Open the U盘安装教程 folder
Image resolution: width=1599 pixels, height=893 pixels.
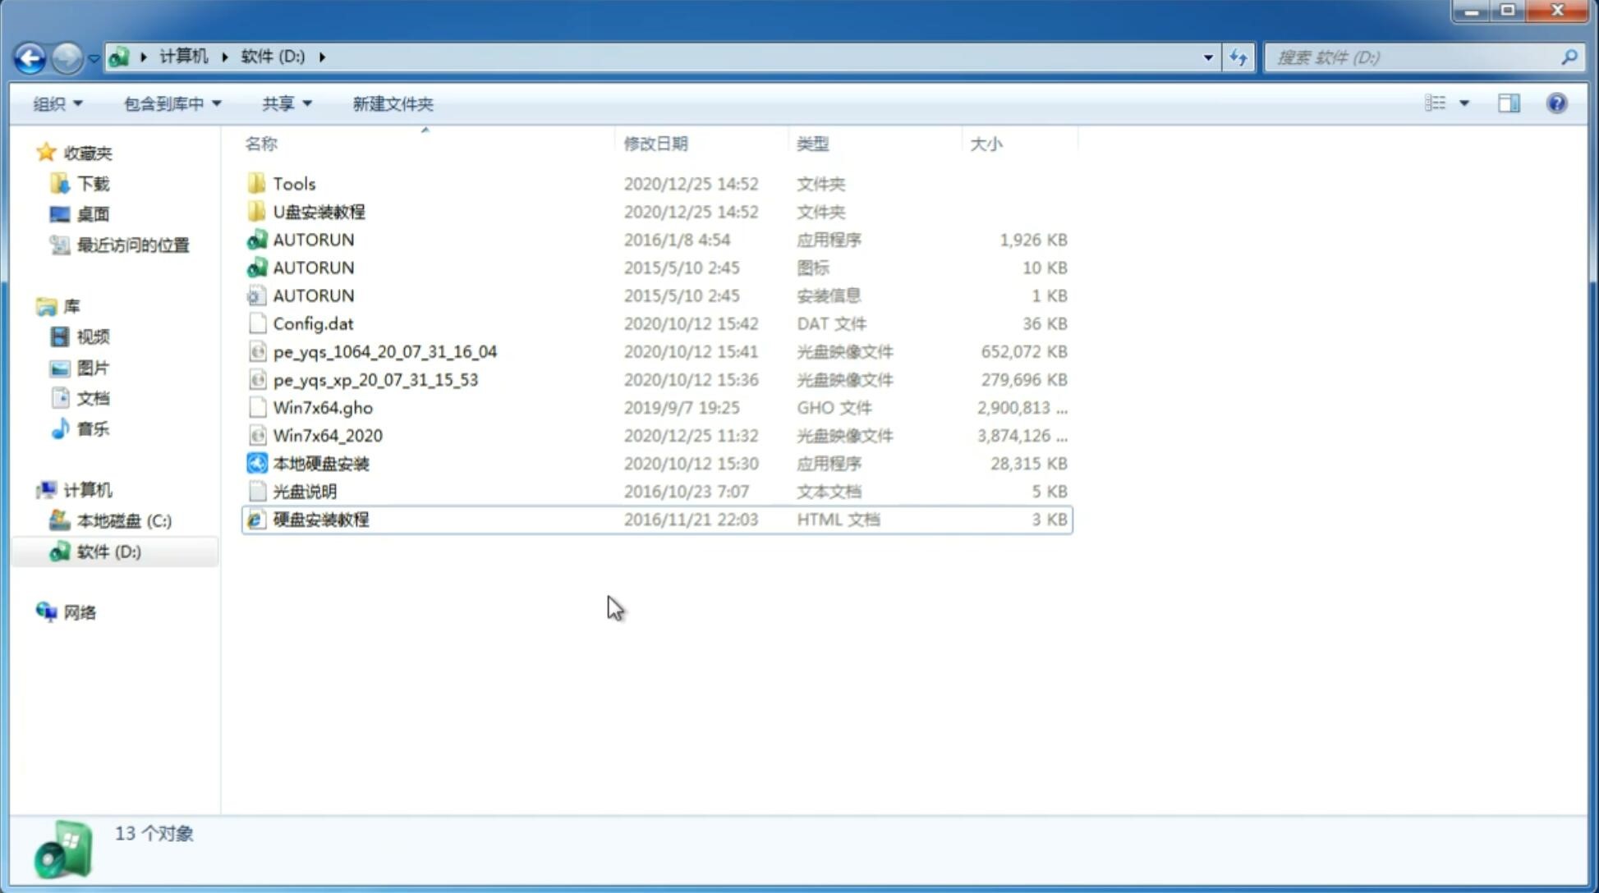[319, 211]
